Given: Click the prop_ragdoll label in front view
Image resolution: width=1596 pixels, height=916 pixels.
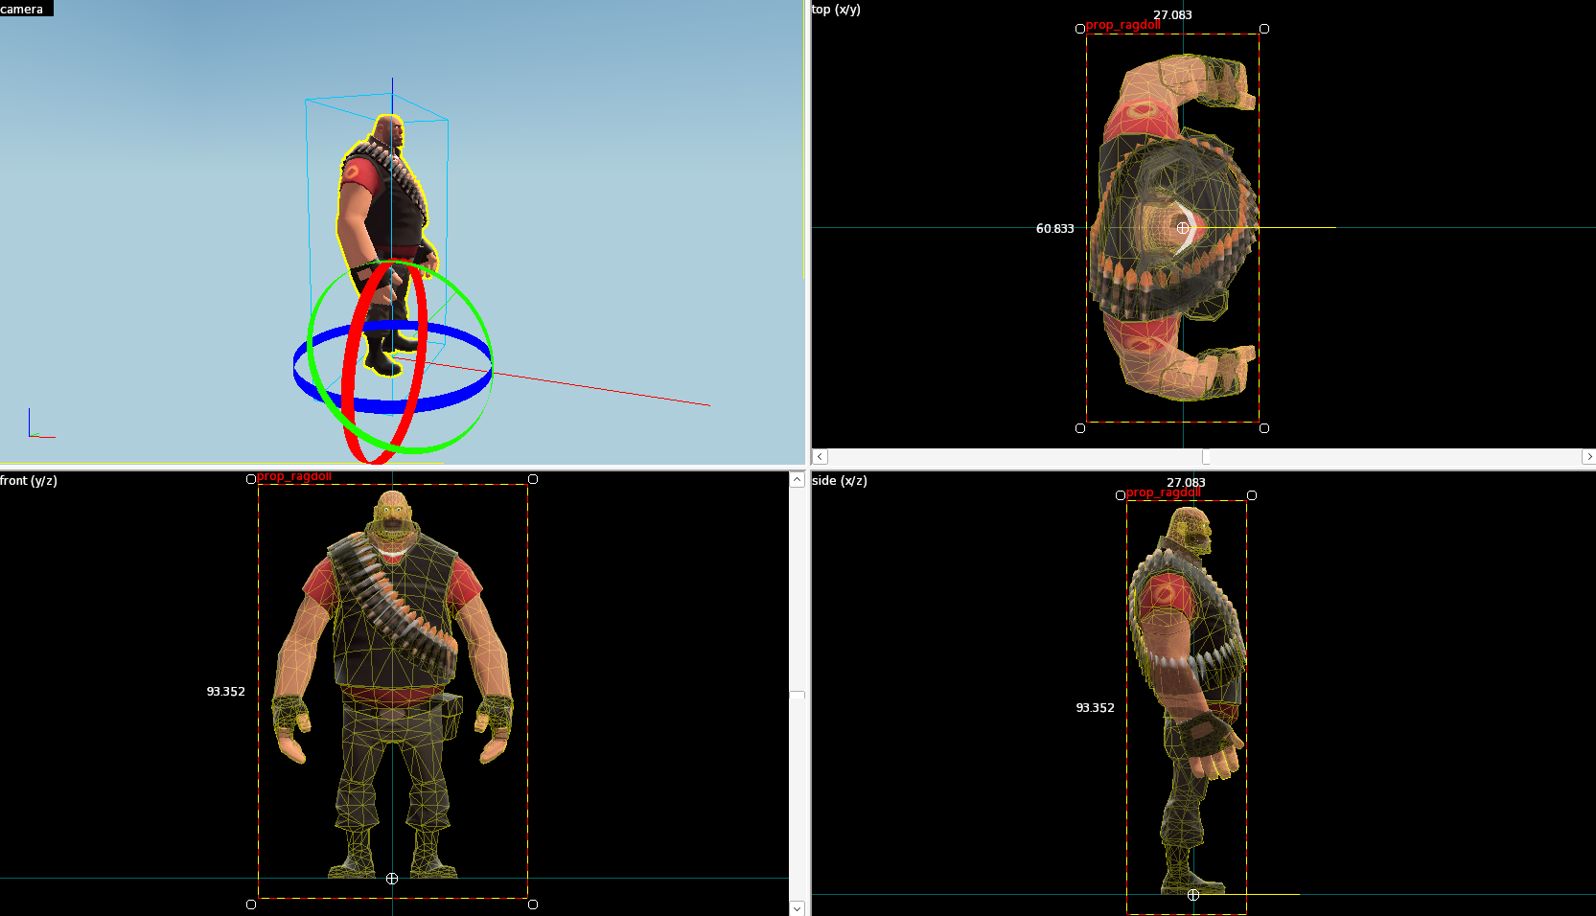Looking at the screenshot, I should click(x=294, y=476).
